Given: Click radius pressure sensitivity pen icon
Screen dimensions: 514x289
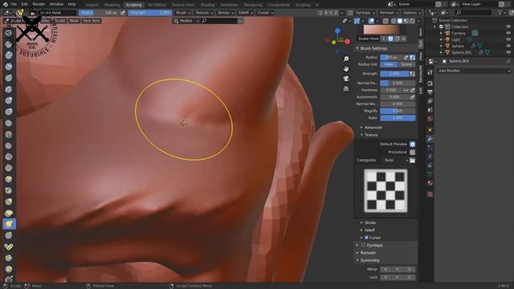Looking at the screenshot, I should click(406, 57).
